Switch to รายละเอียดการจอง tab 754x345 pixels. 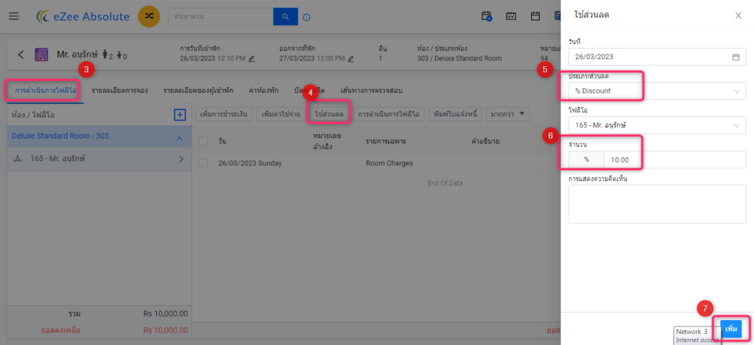click(120, 90)
